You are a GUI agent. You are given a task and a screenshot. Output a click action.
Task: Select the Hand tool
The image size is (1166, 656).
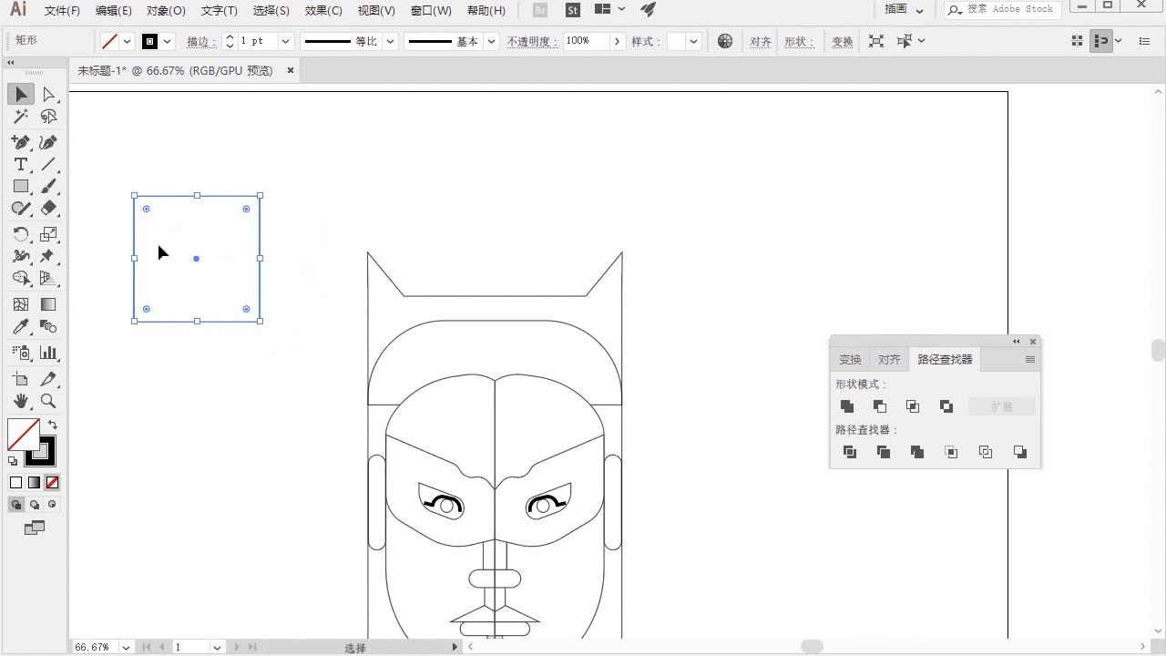21,401
